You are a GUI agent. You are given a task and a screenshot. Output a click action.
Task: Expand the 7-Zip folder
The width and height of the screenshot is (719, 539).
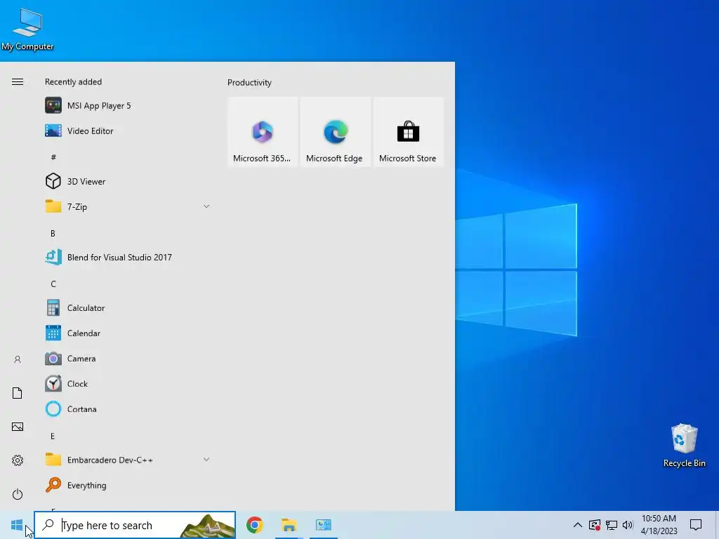pyautogui.click(x=128, y=207)
